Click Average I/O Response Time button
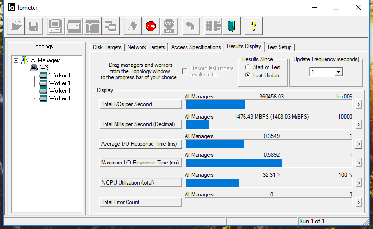This screenshot has height=229, width=373. [140, 144]
